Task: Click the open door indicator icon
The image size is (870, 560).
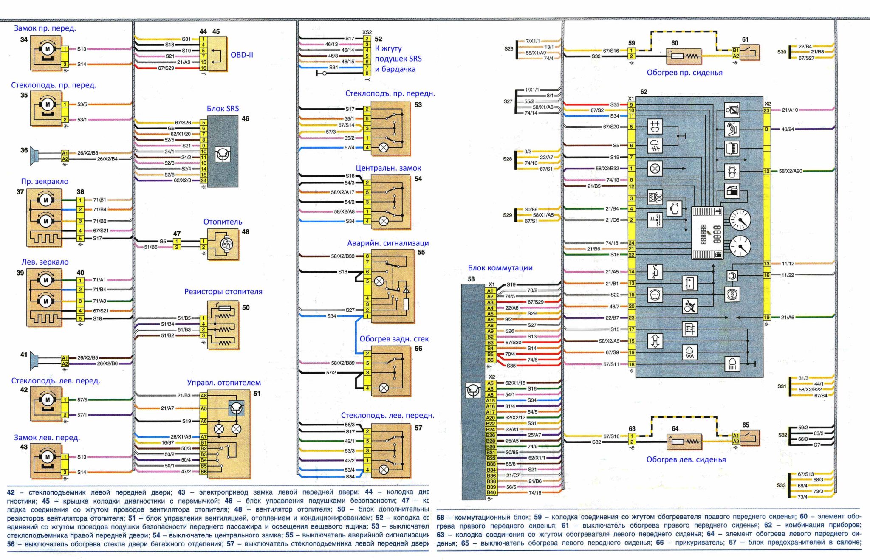Action: point(732,172)
